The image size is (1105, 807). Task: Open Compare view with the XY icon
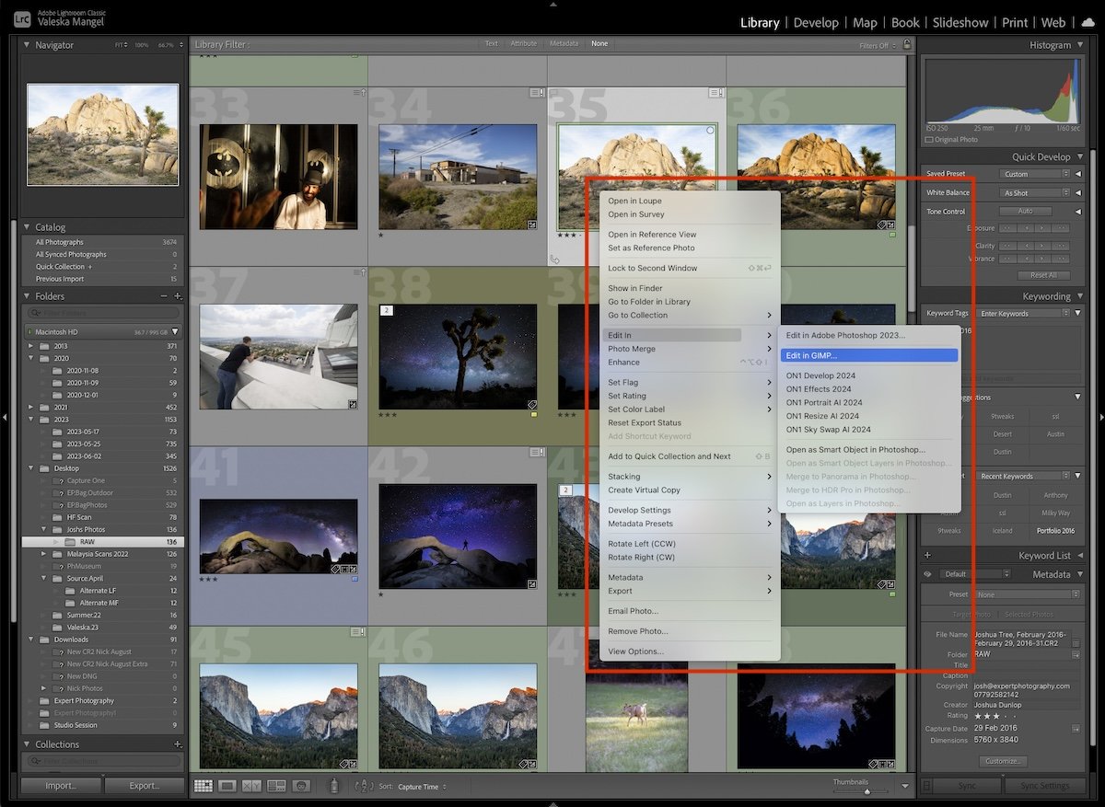coord(250,785)
